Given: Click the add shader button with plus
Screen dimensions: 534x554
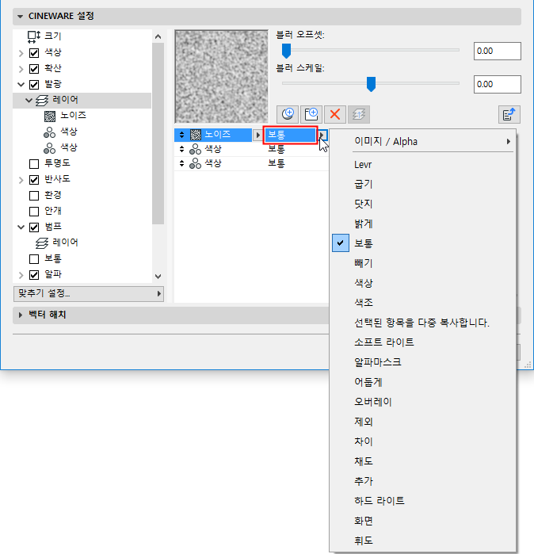Looking at the screenshot, I should tap(288, 114).
